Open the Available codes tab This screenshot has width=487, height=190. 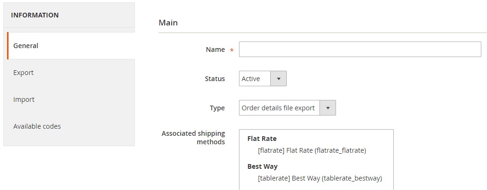71,126
